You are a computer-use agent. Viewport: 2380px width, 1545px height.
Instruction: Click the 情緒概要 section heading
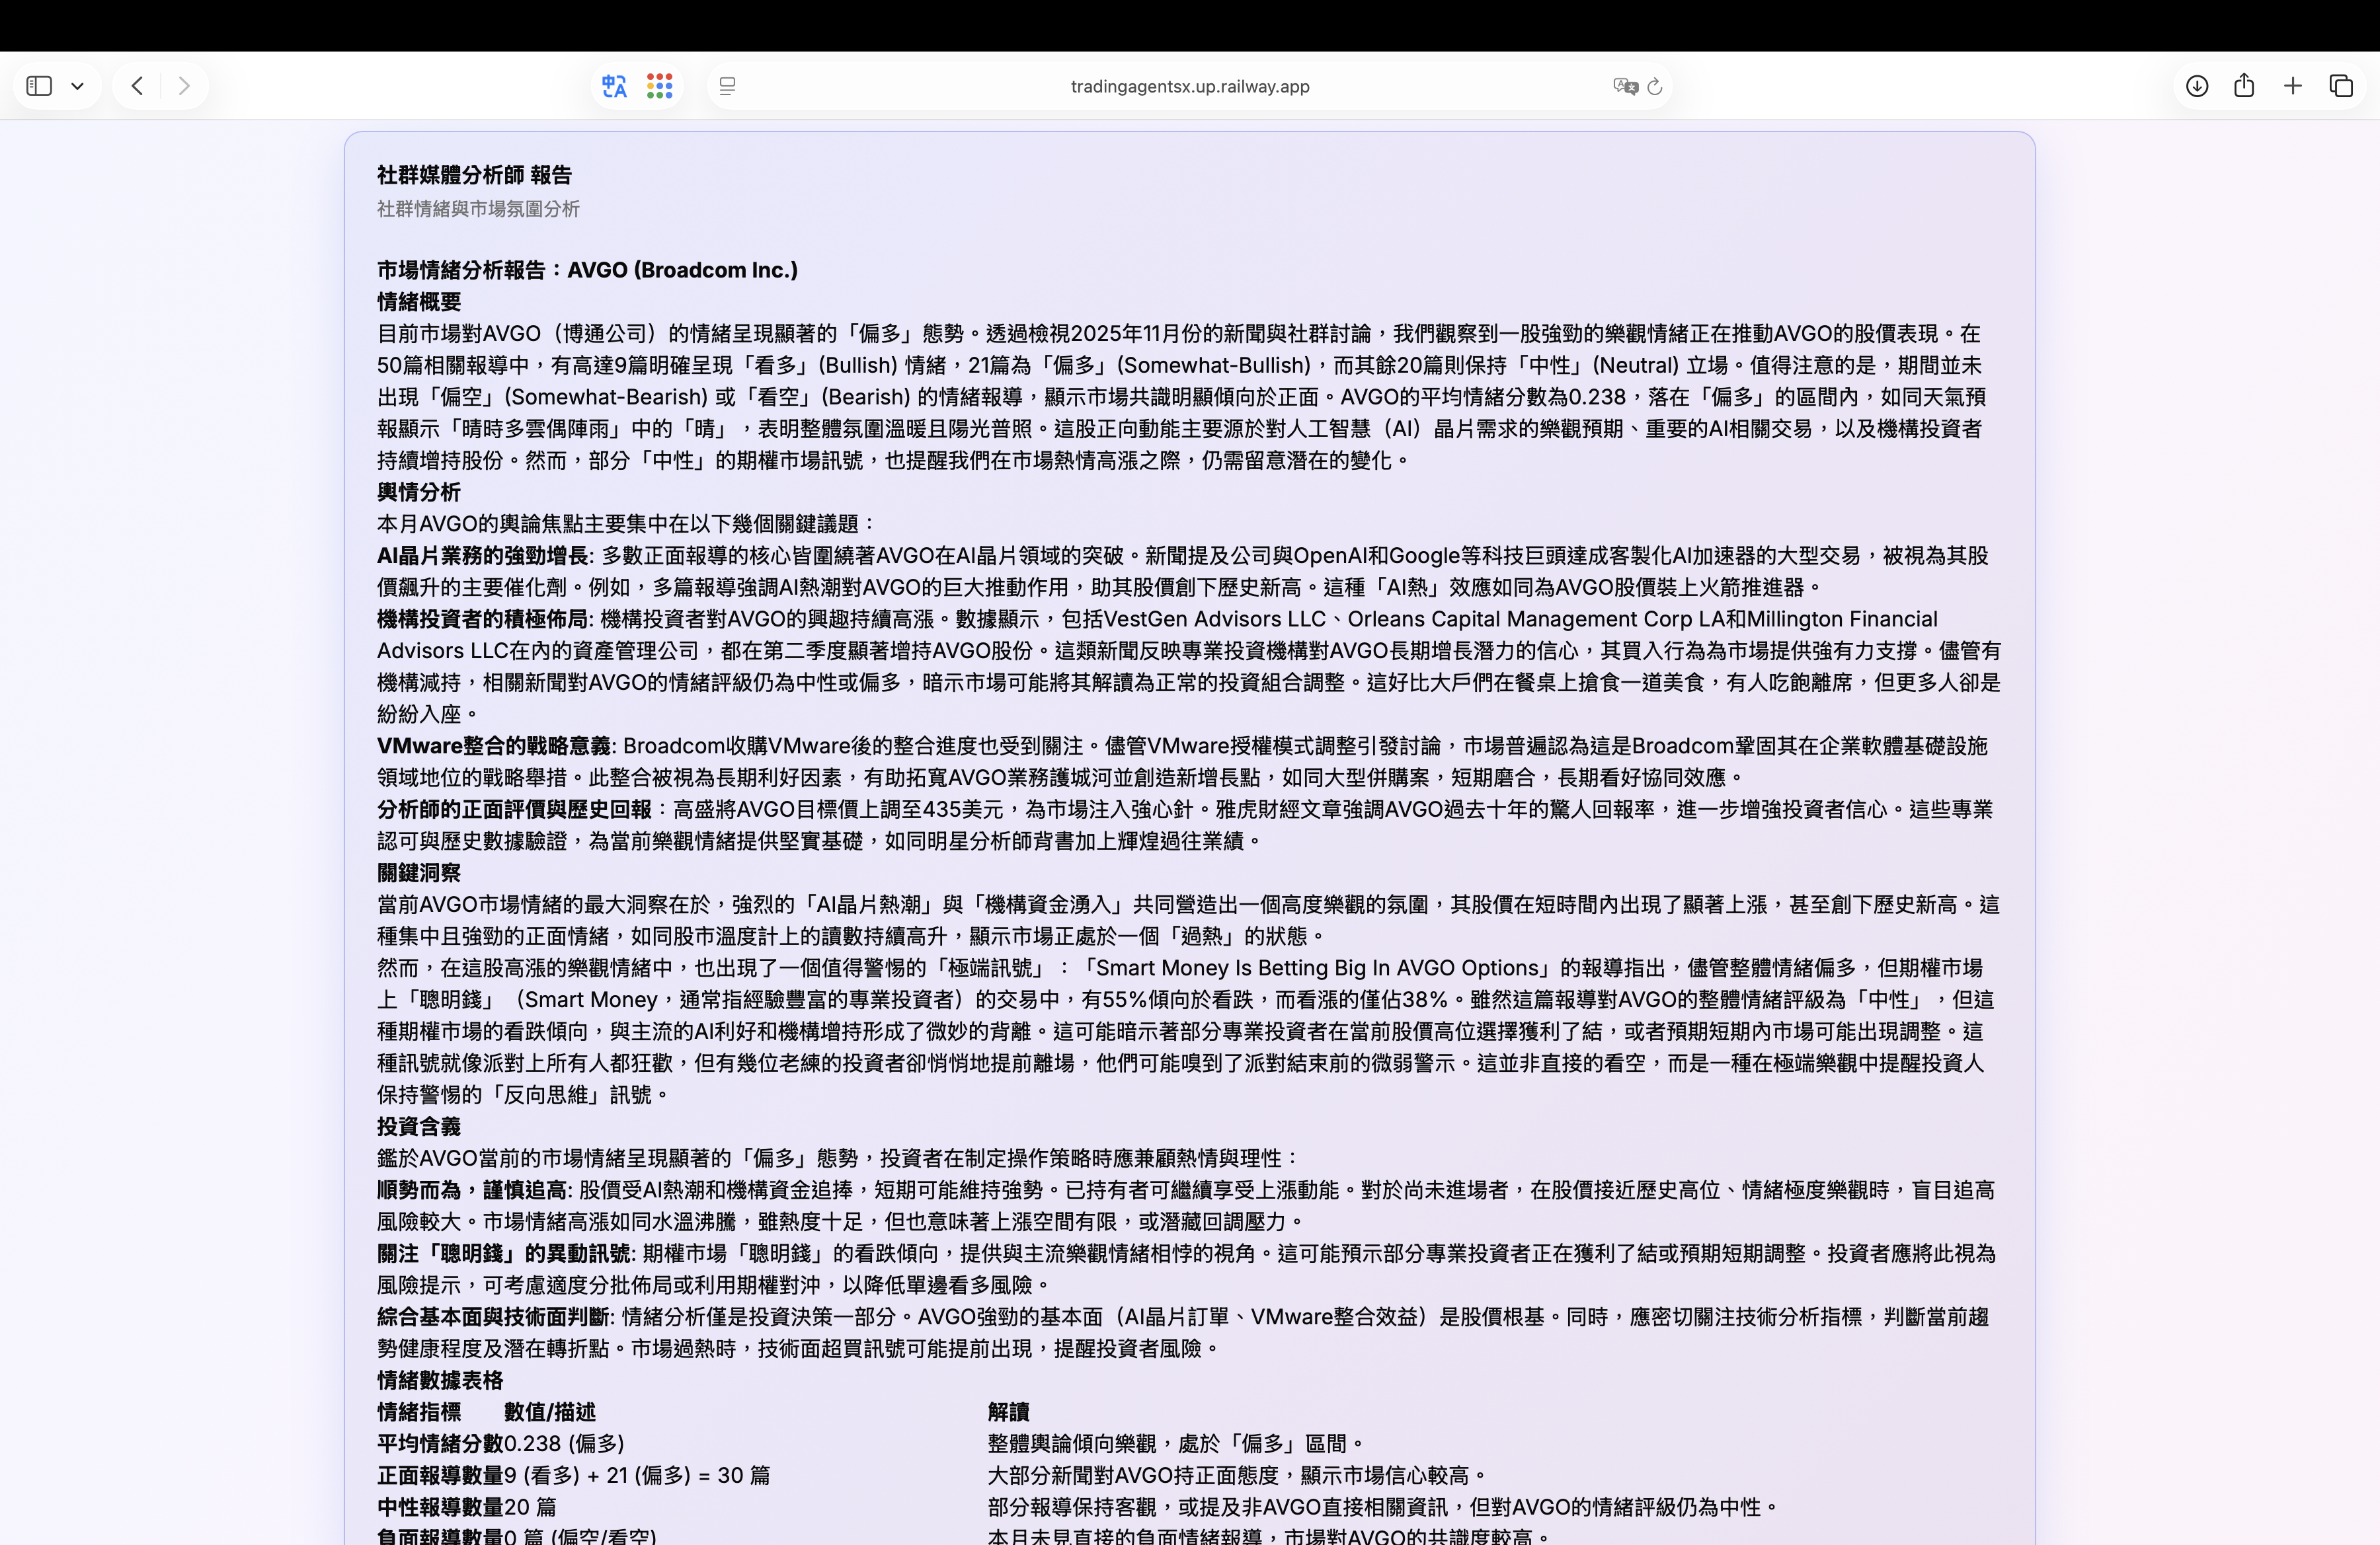pos(419,302)
